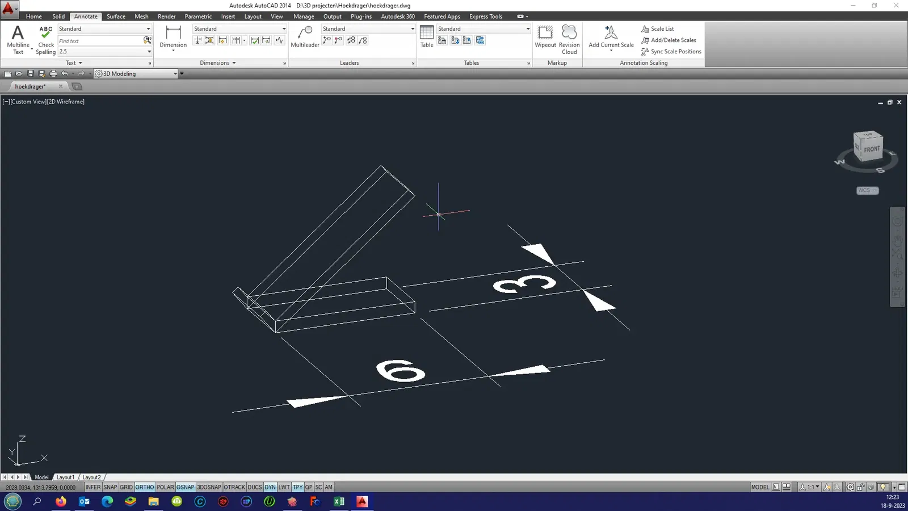Open the Parametric ribbon tab

click(198, 16)
